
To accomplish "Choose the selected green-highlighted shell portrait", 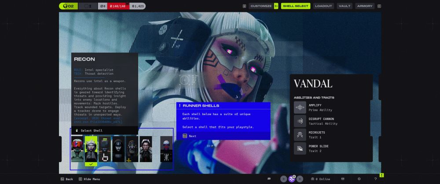I will [x=91, y=149].
